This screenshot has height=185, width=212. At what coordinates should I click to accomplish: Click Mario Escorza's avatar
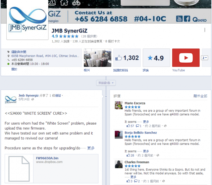119,105
